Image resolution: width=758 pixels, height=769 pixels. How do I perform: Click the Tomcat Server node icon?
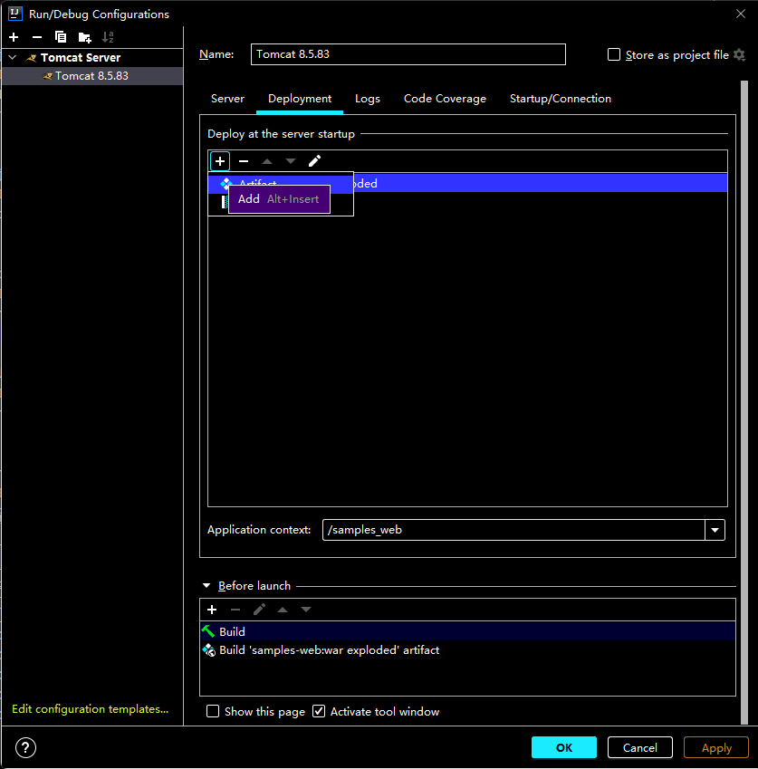coord(32,58)
